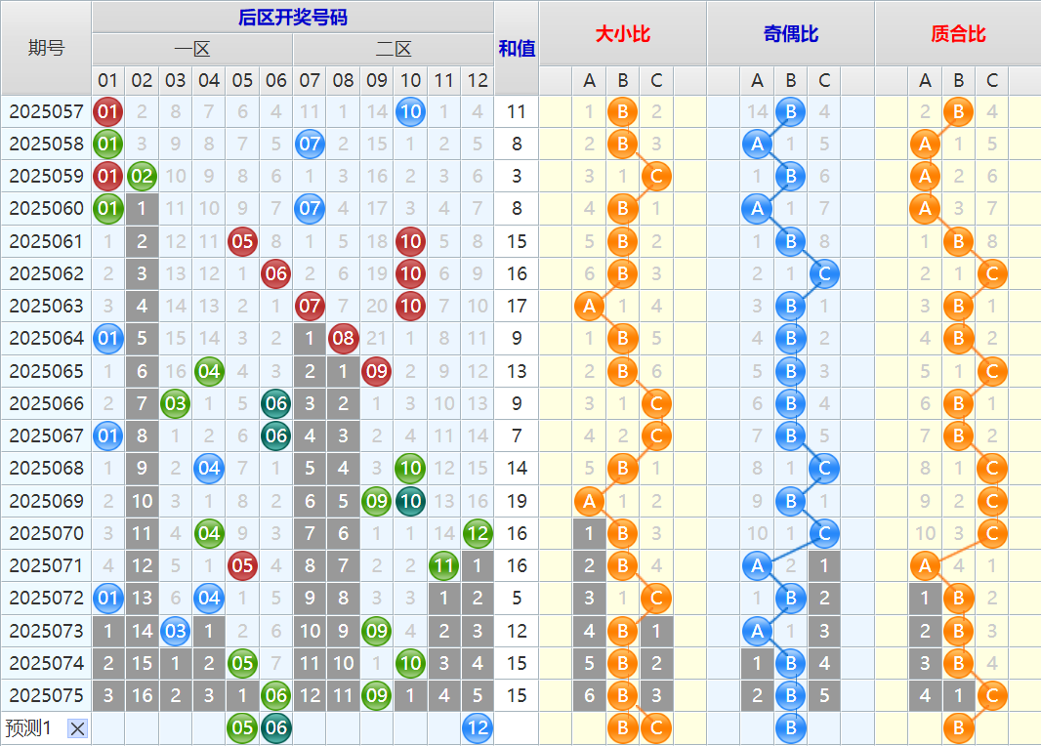Click the red 08 ball in row 2025064
This screenshot has height=746, width=1041.
pyautogui.click(x=343, y=339)
